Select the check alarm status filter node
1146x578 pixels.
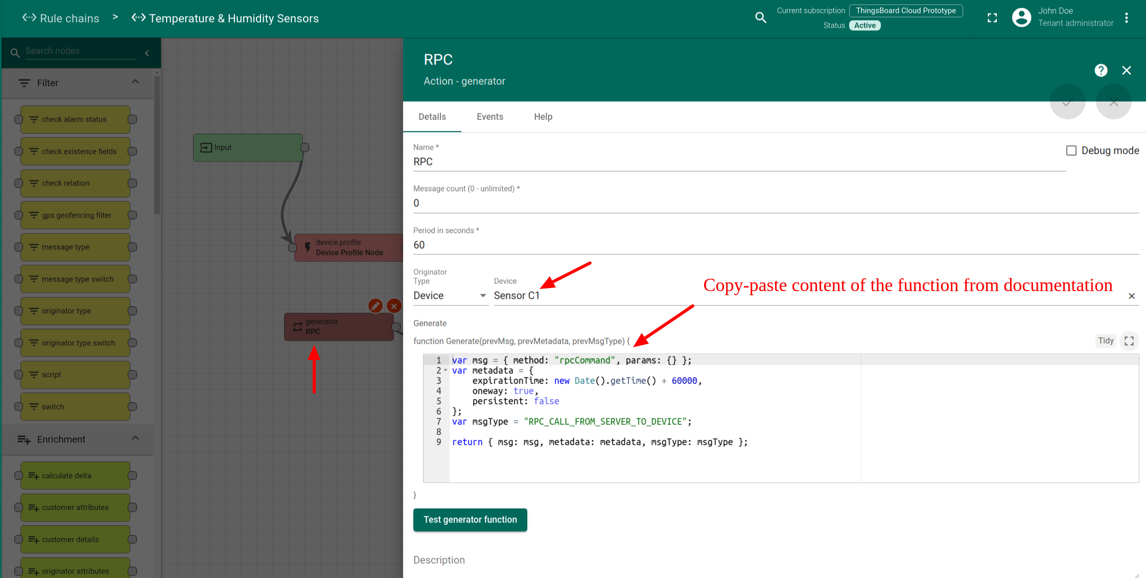point(75,119)
